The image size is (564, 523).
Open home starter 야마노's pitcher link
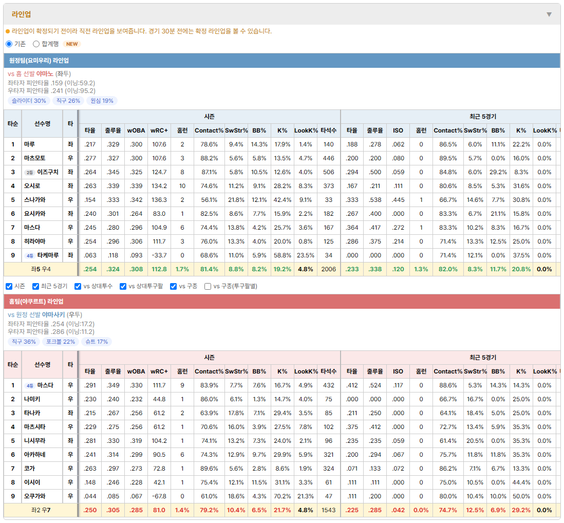[45, 74]
